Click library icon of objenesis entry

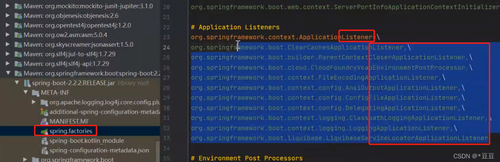pyautogui.click(x=18, y=16)
